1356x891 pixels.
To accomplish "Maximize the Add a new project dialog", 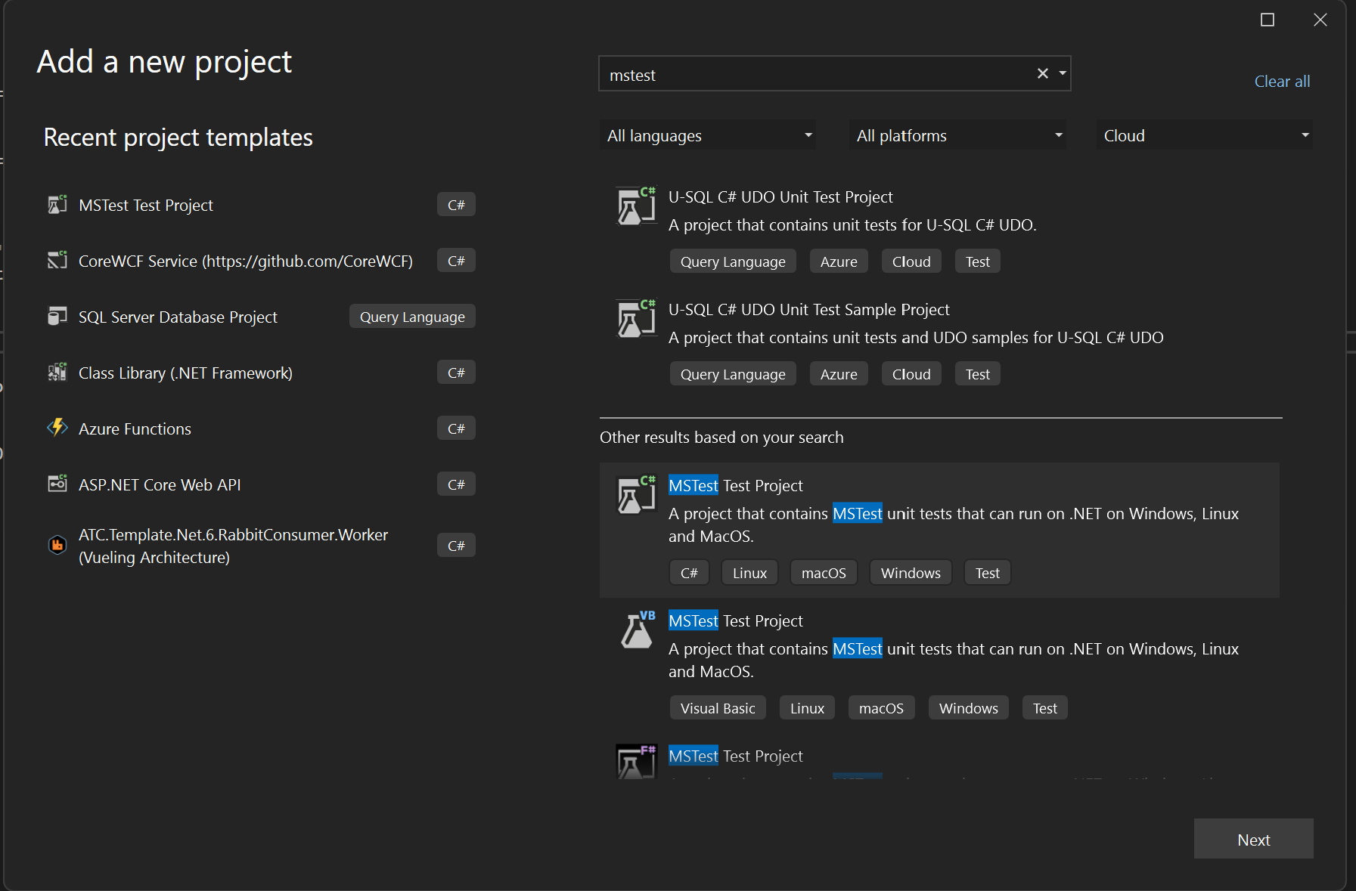I will pyautogui.click(x=1268, y=20).
